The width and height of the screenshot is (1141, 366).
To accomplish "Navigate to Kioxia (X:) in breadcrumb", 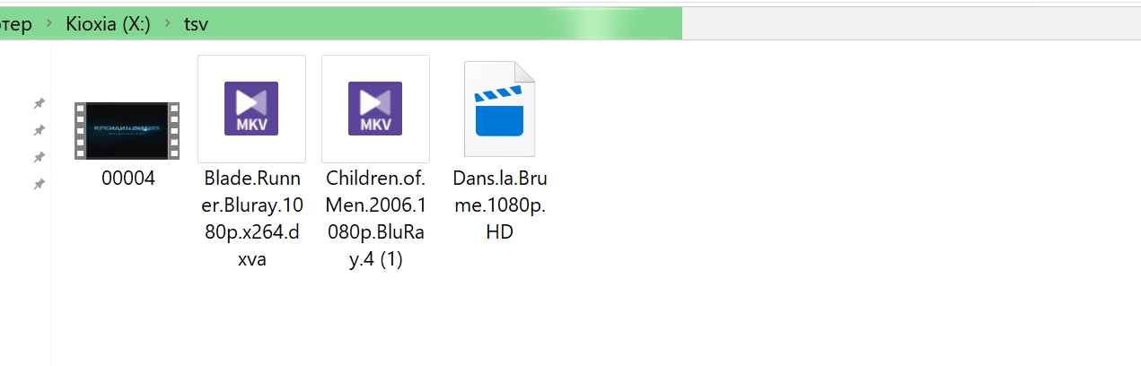I will click(x=108, y=24).
